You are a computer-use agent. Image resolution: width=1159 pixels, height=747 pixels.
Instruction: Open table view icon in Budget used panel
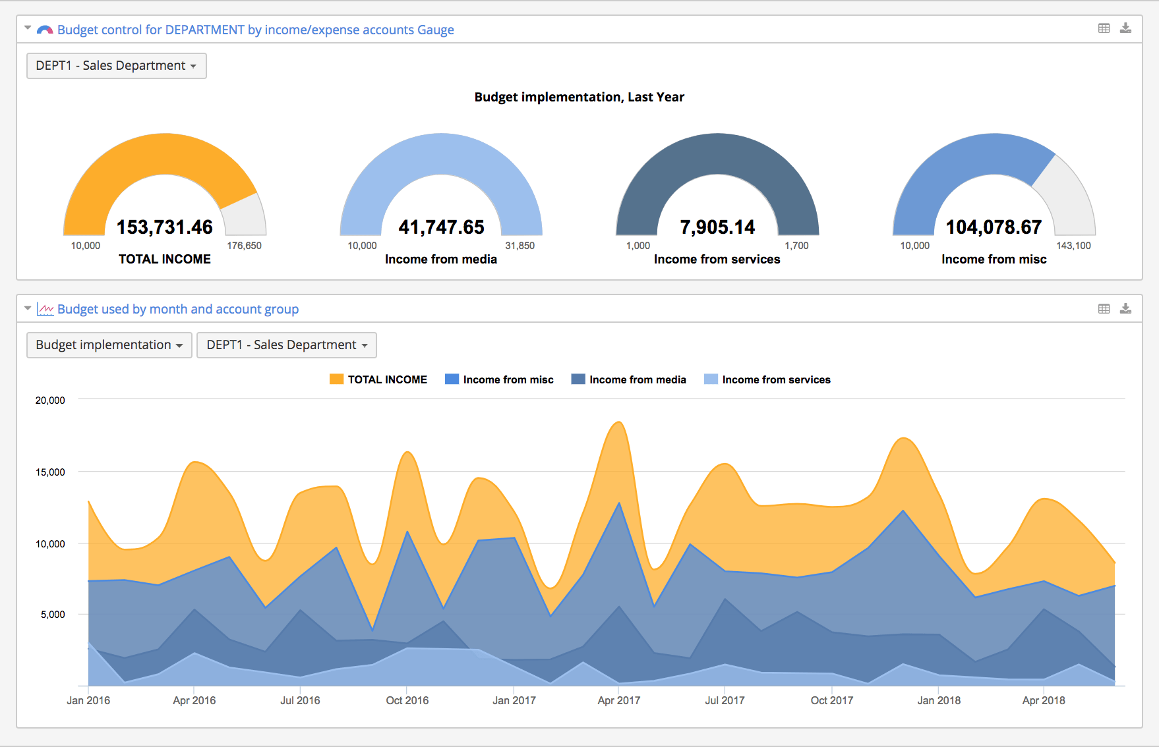tap(1104, 309)
